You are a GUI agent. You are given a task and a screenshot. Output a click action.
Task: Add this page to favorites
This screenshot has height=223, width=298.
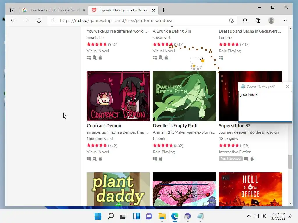coord(231,21)
